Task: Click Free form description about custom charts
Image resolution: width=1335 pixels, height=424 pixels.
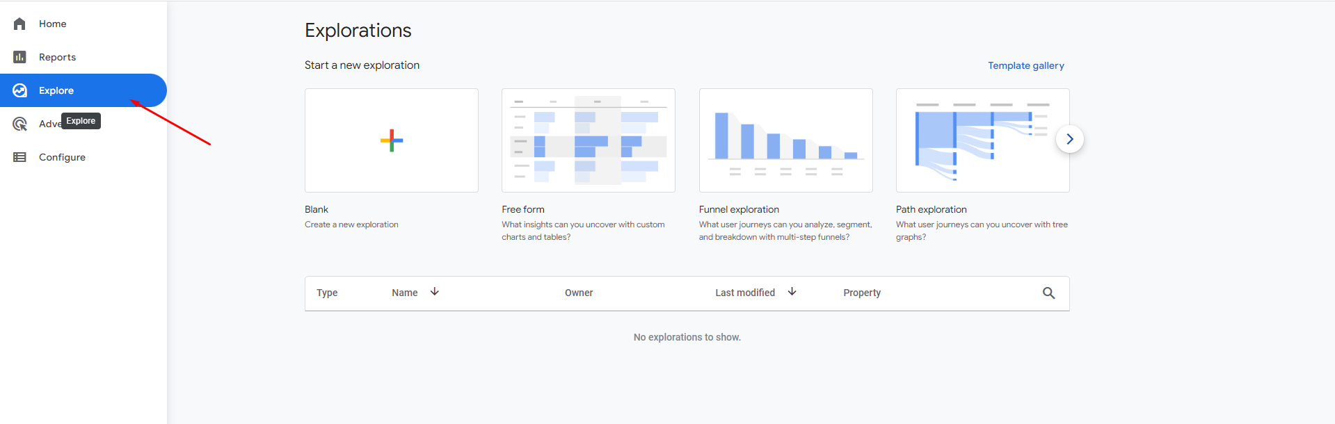Action: [583, 231]
